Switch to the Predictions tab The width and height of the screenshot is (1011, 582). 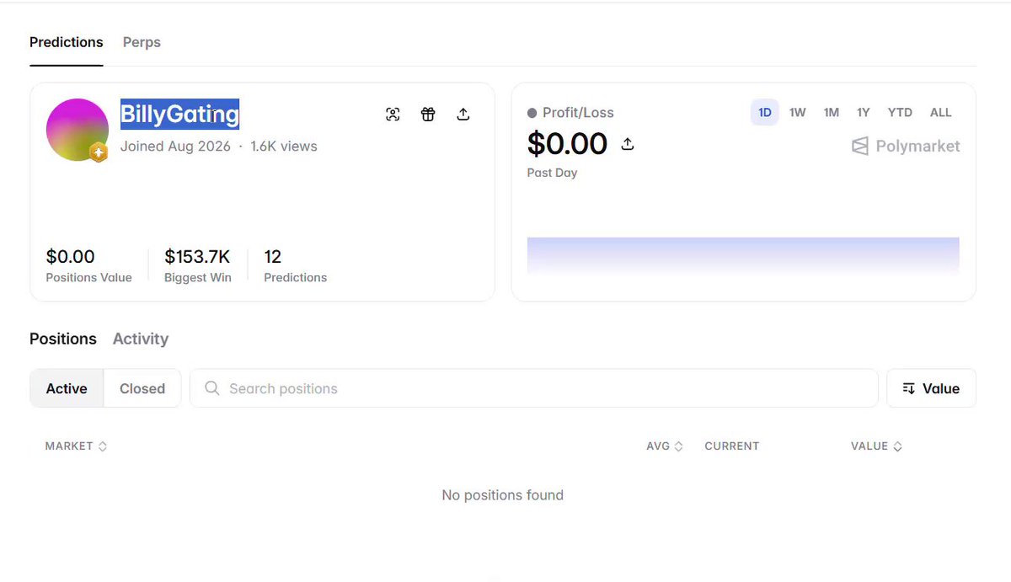[67, 42]
